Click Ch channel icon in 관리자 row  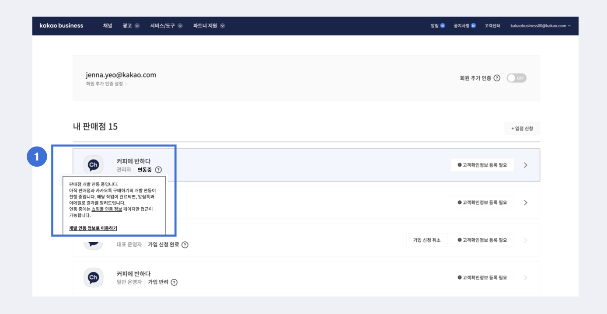click(x=93, y=165)
